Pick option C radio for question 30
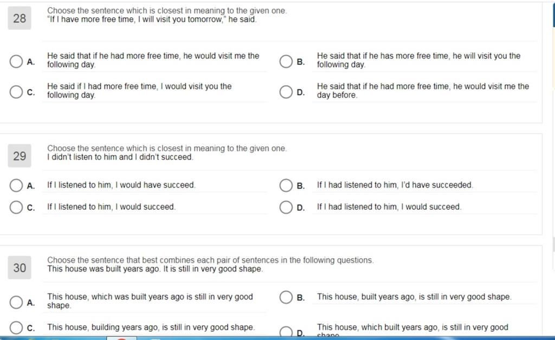Image resolution: width=555 pixels, height=340 pixels. tap(16, 328)
